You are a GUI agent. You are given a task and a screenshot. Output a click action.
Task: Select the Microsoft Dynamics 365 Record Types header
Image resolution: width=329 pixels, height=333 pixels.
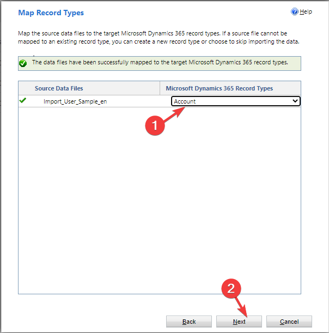coord(219,88)
